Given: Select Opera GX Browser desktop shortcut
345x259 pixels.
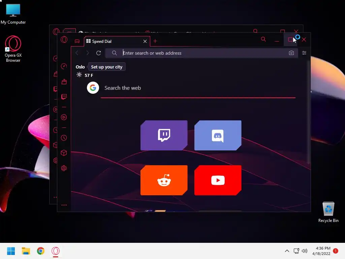Looking at the screenshot, I should (x=13, y=49).
